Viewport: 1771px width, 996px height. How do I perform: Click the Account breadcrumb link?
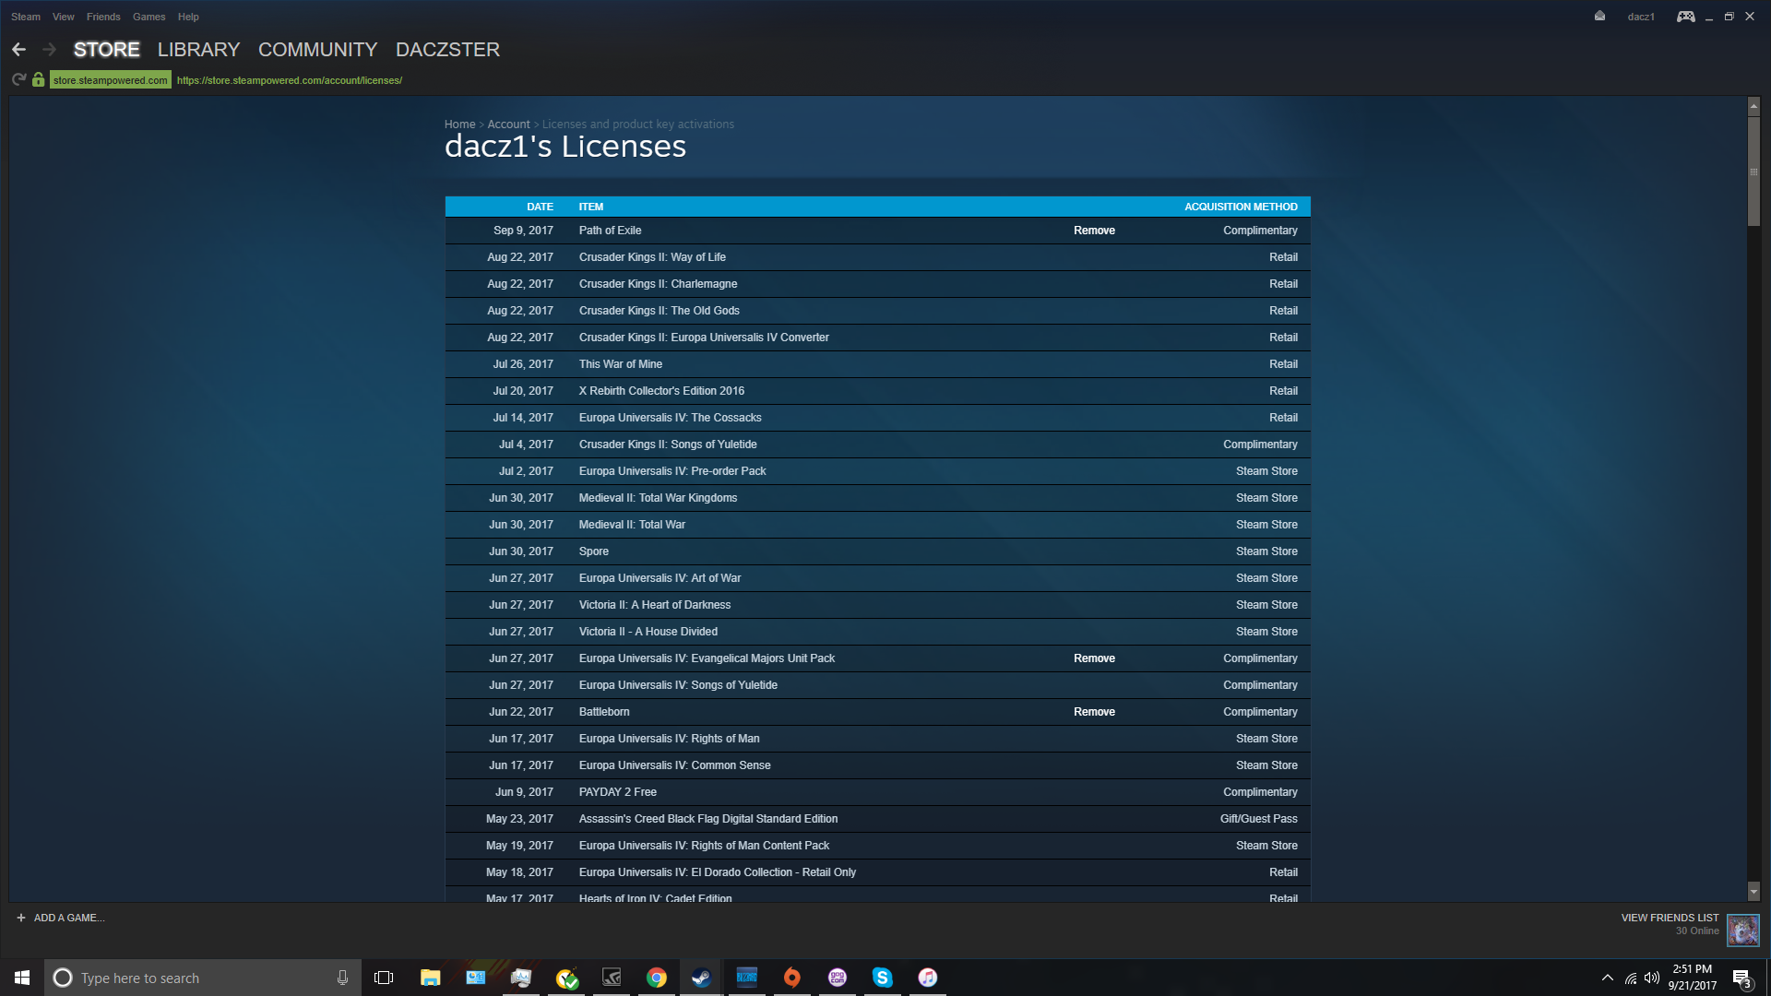point(508,125)
